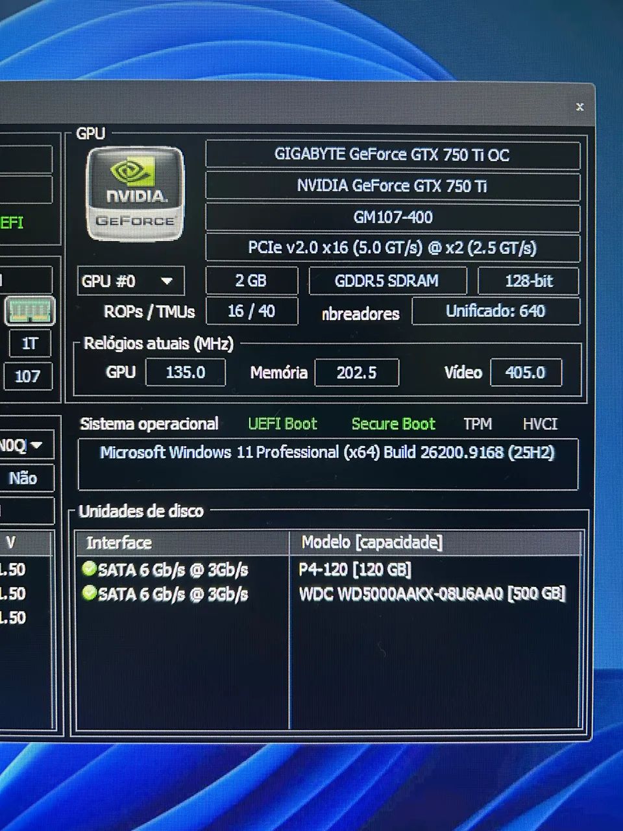Click the SATA 6 Gb/s interface text for P4-120
The image size is (623, 831).
[x=173, y=570]
